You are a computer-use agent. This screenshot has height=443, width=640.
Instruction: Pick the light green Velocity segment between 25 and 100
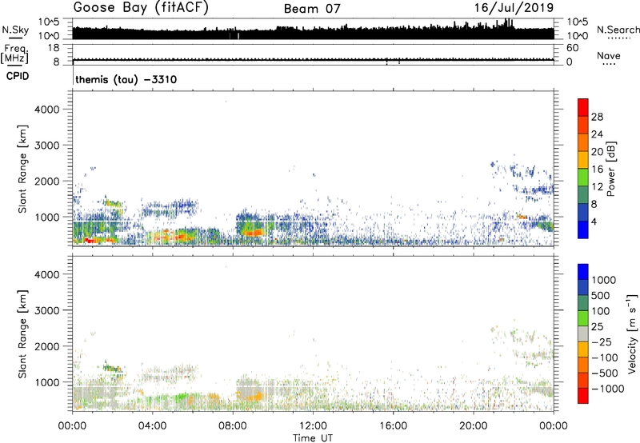tap(583, 318)
